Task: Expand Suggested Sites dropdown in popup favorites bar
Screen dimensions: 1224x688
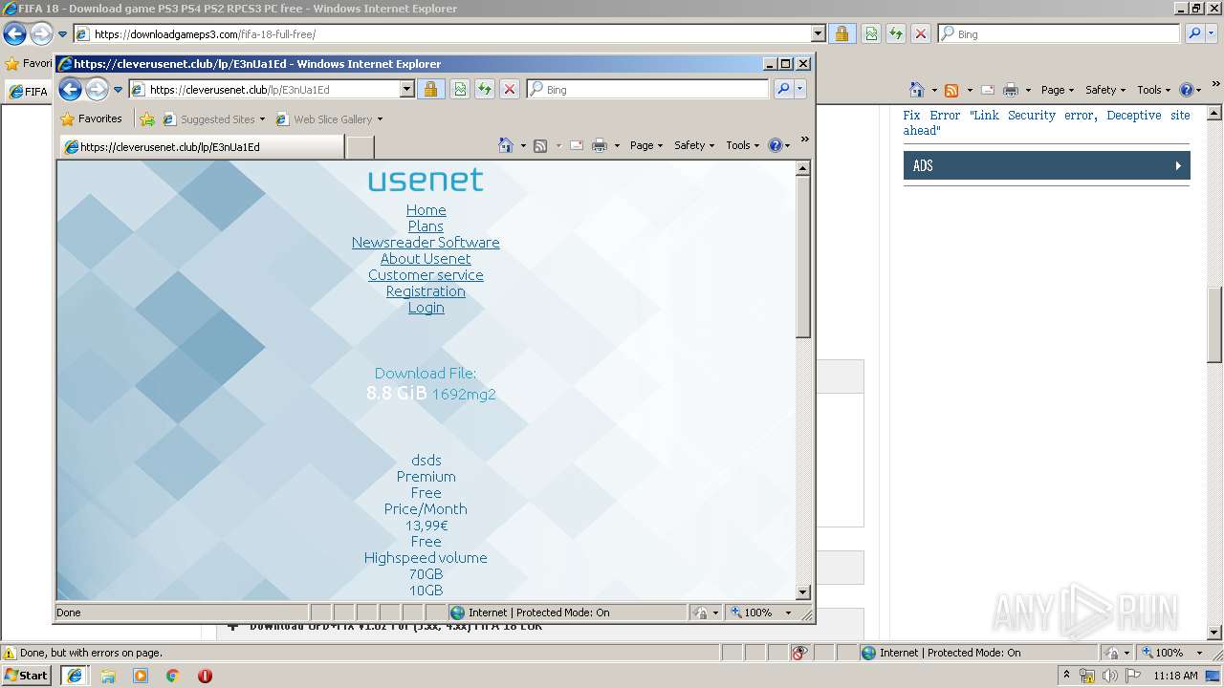Action: (x=262, y=119)
